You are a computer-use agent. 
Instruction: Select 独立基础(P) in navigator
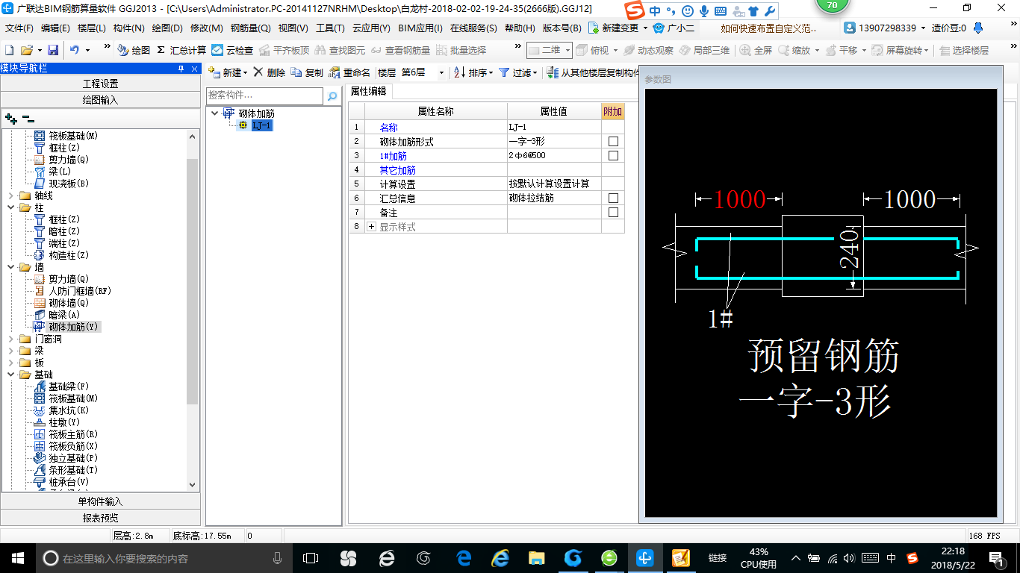(73, 458)
